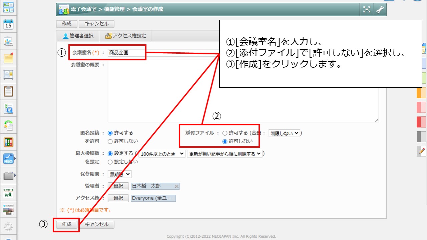Open the clipboard icon in sidebar
This screenshot has width=427, height=240.
(8, 91)
